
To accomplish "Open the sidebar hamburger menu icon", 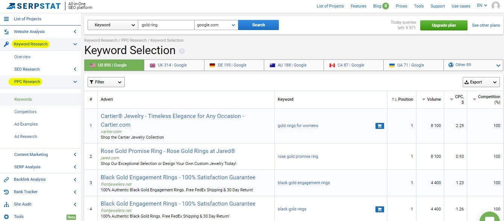I will (6, 19).
